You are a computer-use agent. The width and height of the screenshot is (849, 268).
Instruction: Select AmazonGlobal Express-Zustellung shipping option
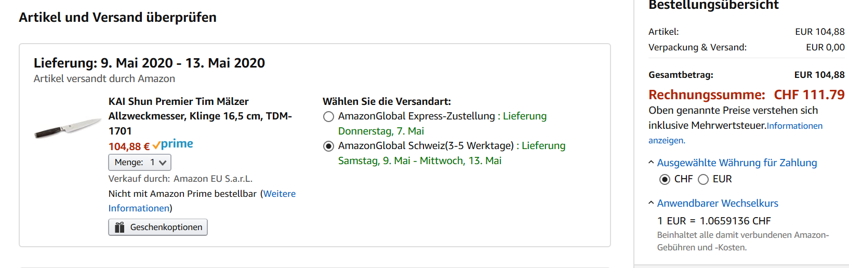[328, 117]
